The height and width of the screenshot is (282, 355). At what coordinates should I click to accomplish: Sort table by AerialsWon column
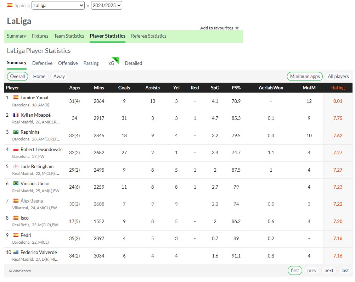271,88
